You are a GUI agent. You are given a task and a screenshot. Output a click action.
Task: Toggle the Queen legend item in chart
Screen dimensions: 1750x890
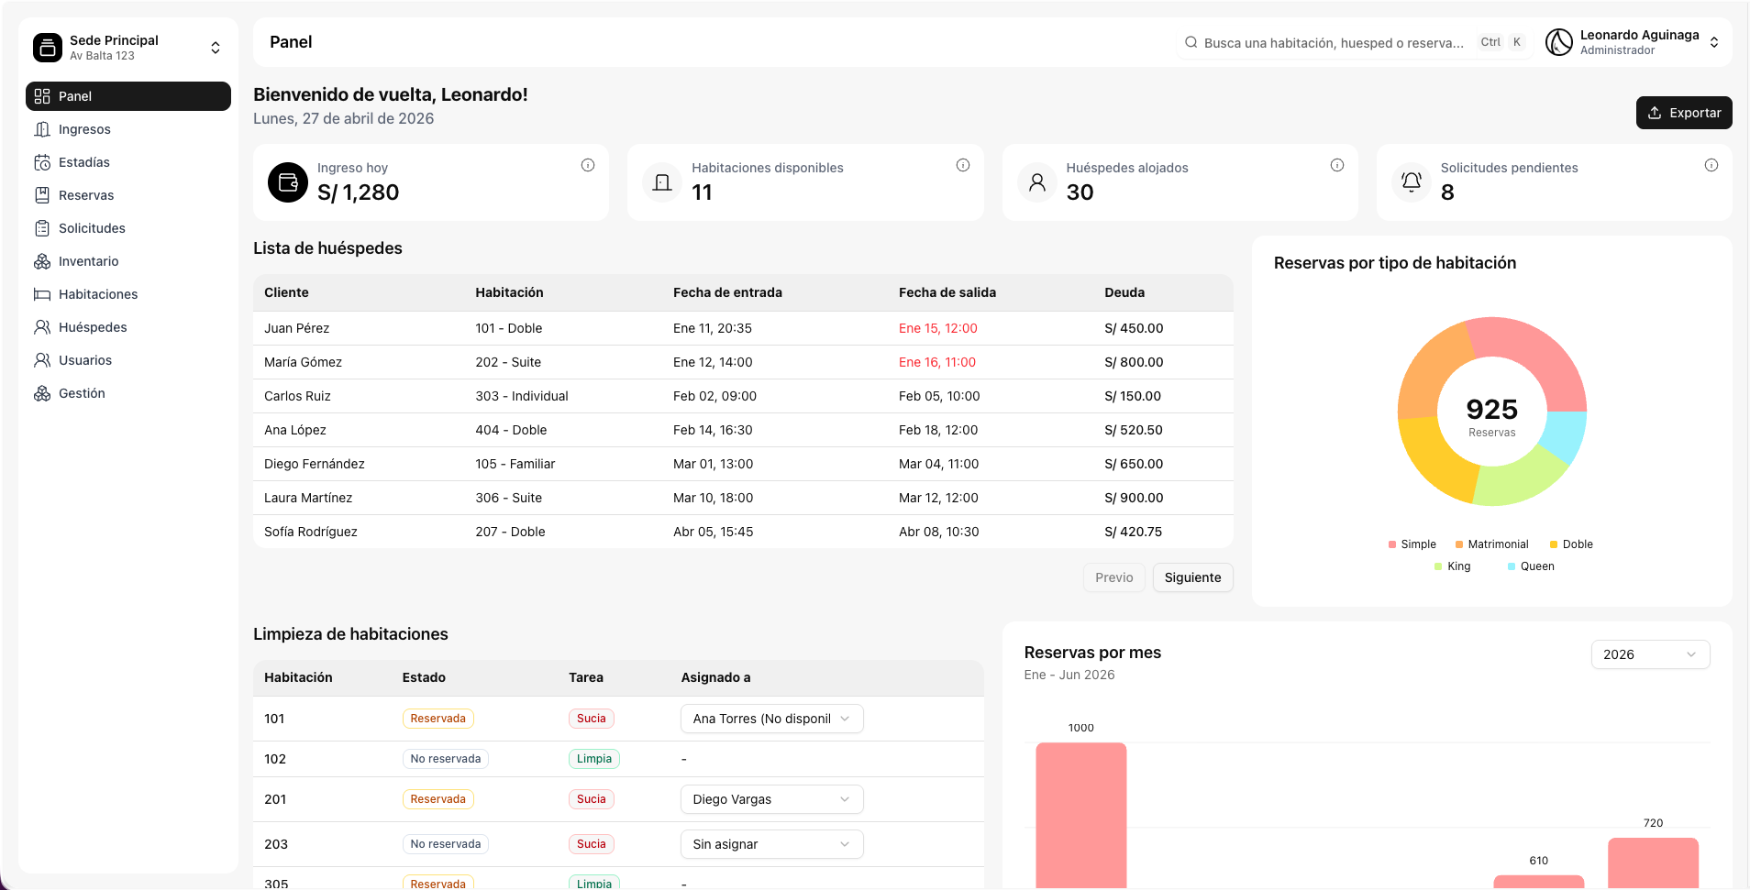pyautogui.click(x=1531, y=566)
